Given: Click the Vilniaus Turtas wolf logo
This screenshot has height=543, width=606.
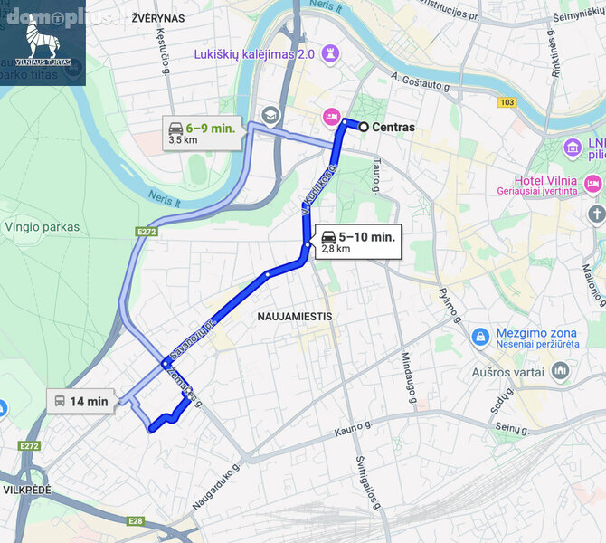Looking at the screenshot, I should click(x=43, y=41).
